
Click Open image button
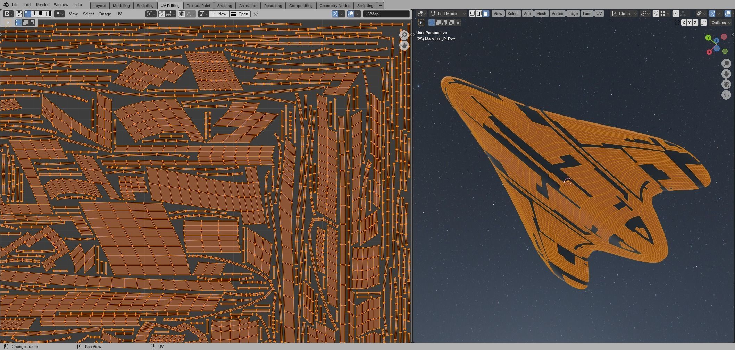pyautogui.click(x=240, y=14)
